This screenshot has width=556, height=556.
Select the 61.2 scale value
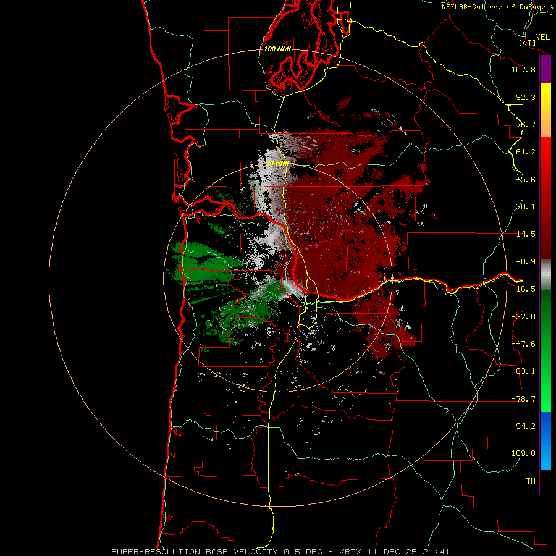526,152
